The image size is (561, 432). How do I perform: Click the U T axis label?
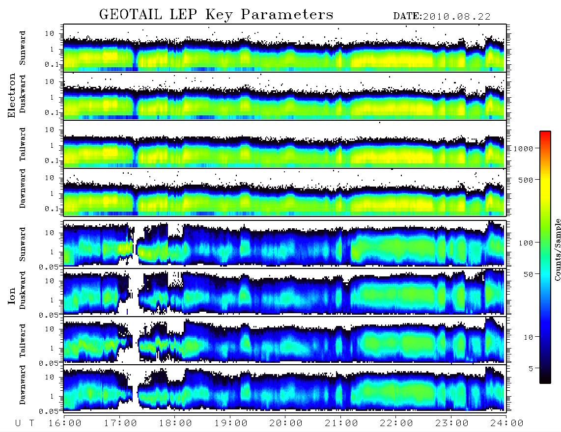tap(25, 423)
